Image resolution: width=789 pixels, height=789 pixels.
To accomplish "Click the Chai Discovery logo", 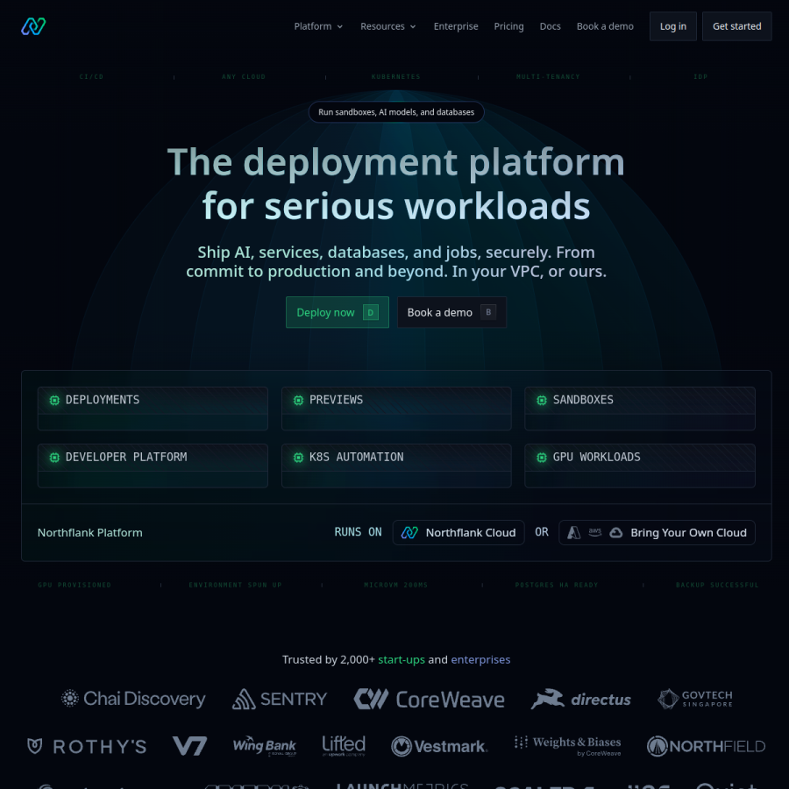I will pyautogui.click(x=133, y=699).
